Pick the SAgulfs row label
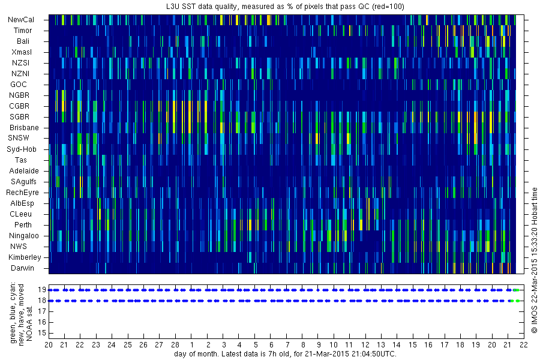Image resolution: width=540 pixels, height=360 pixels. pos(23,182)
